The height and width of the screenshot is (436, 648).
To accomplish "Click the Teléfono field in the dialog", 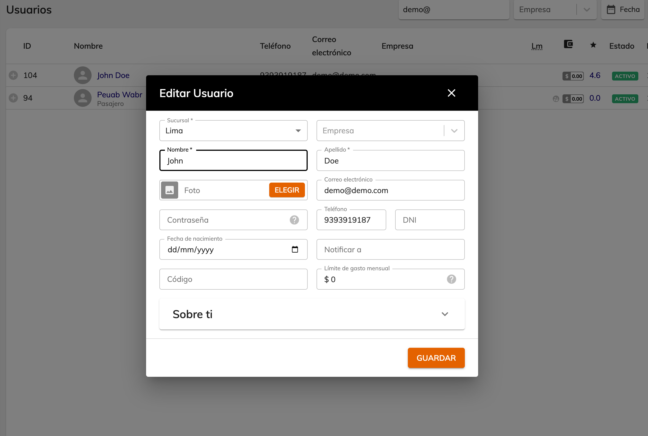I will click(351, 220).
